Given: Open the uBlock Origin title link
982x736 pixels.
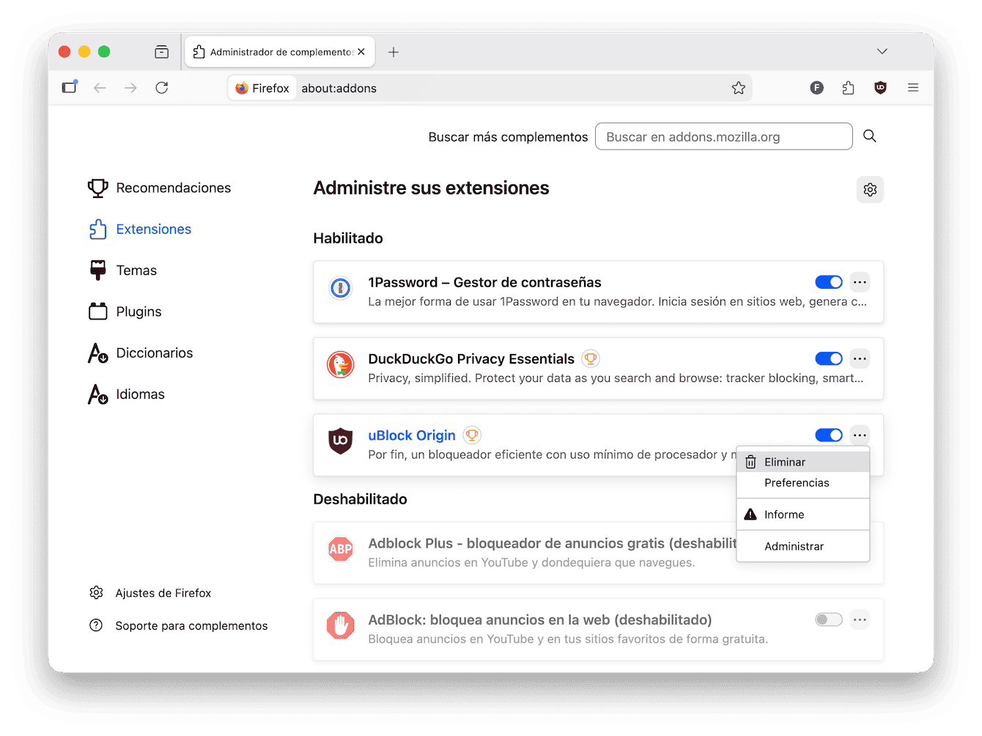Looking at the screenshot, I should tap(412, 435).
